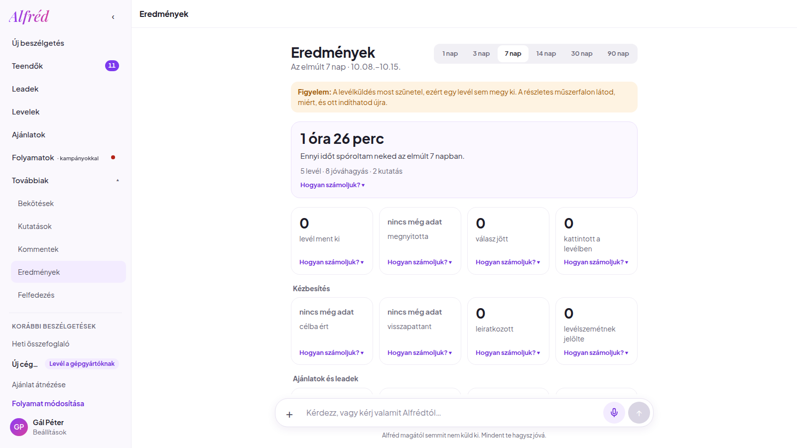Select the 7 nap period
The height and width of the screenshot is (448, 797).
click(513, 54)
